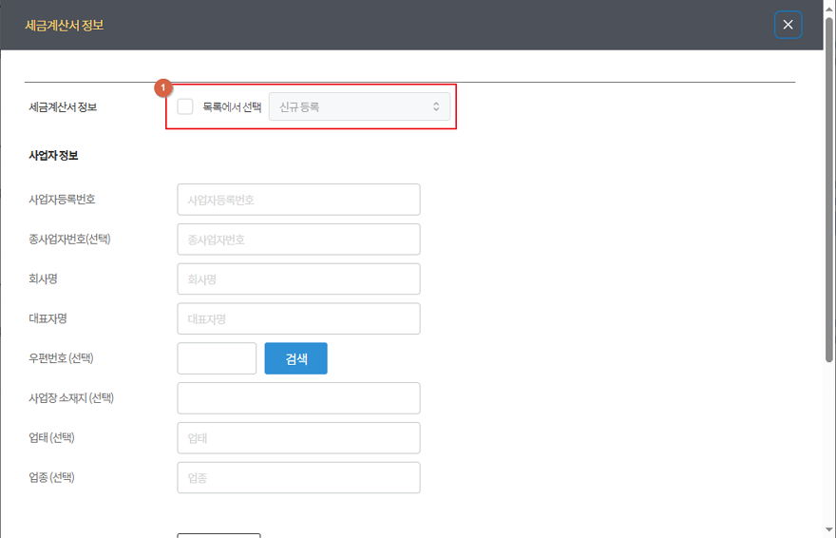Check the 목록에서 선택 checkbox
The image size is (836, 538).
[185, 106]
